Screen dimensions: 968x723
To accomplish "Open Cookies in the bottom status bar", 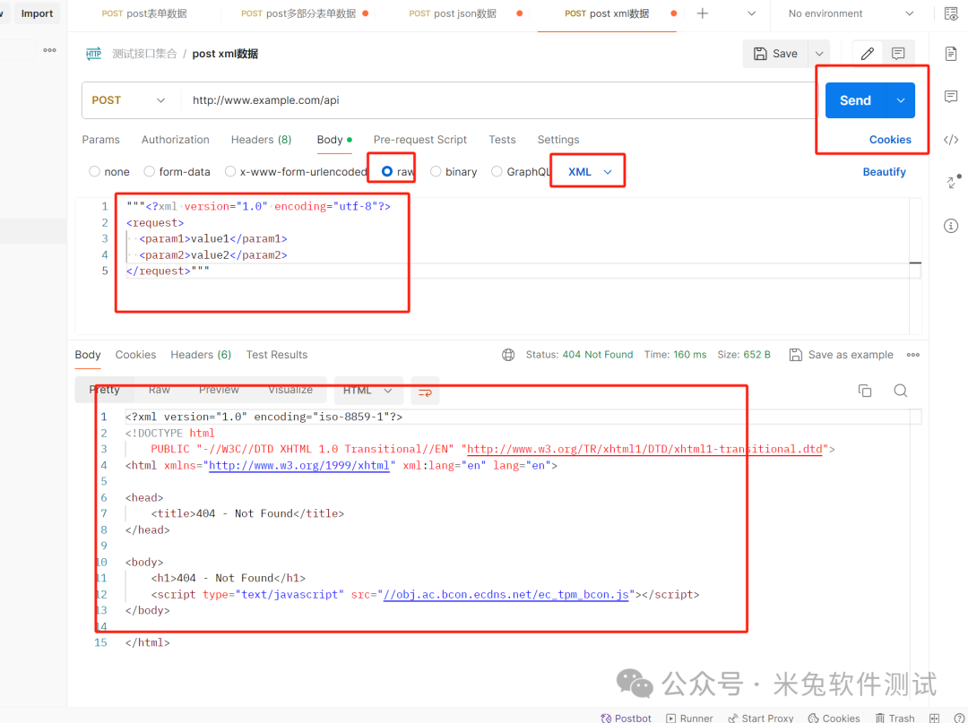I will 834,718.
